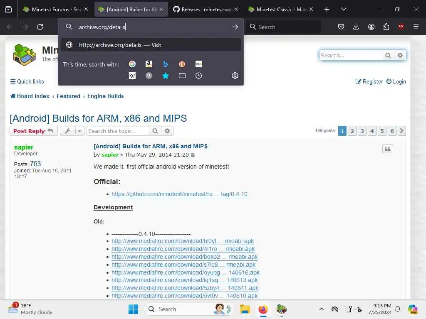This screenshot has width=426, height=319.
Task: Open GitHub tag/0.4.10 release link
Action: (x=179, y=194)
